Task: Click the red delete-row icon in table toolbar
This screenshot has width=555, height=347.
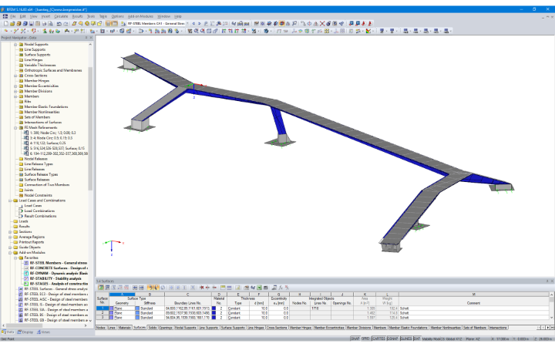Action: coord(201,288)
